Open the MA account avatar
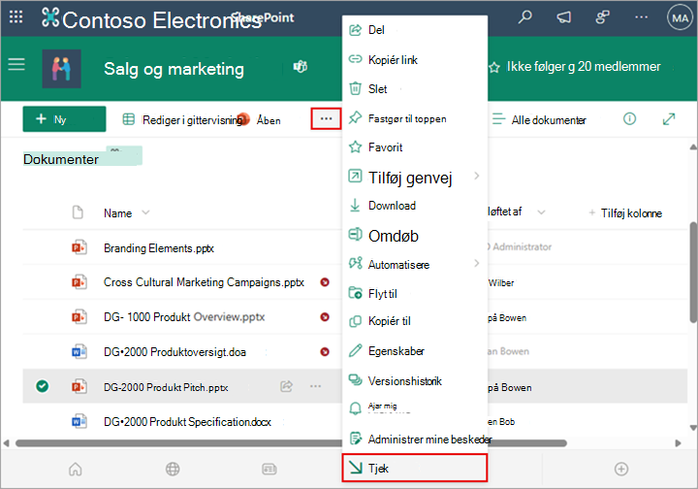698x489 pixels. pos(680,17)
